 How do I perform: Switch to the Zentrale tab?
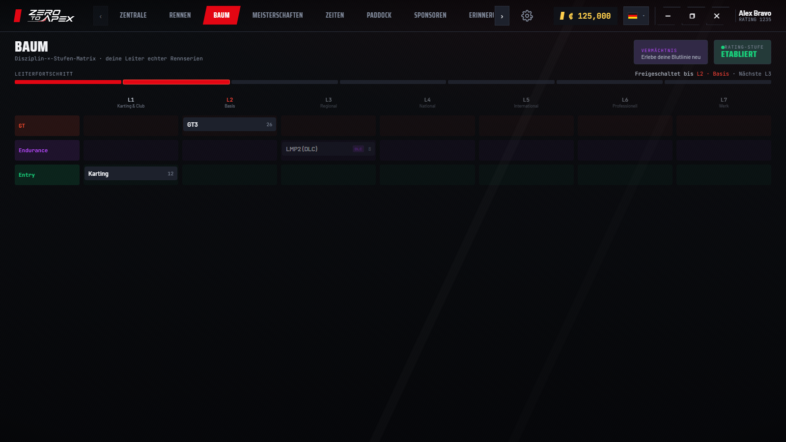pyautogui.click(x=133, y=15)
